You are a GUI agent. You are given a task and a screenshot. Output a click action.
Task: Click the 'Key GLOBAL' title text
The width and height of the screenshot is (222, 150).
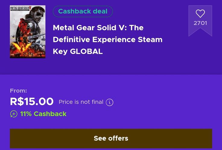tap(78, 51)
